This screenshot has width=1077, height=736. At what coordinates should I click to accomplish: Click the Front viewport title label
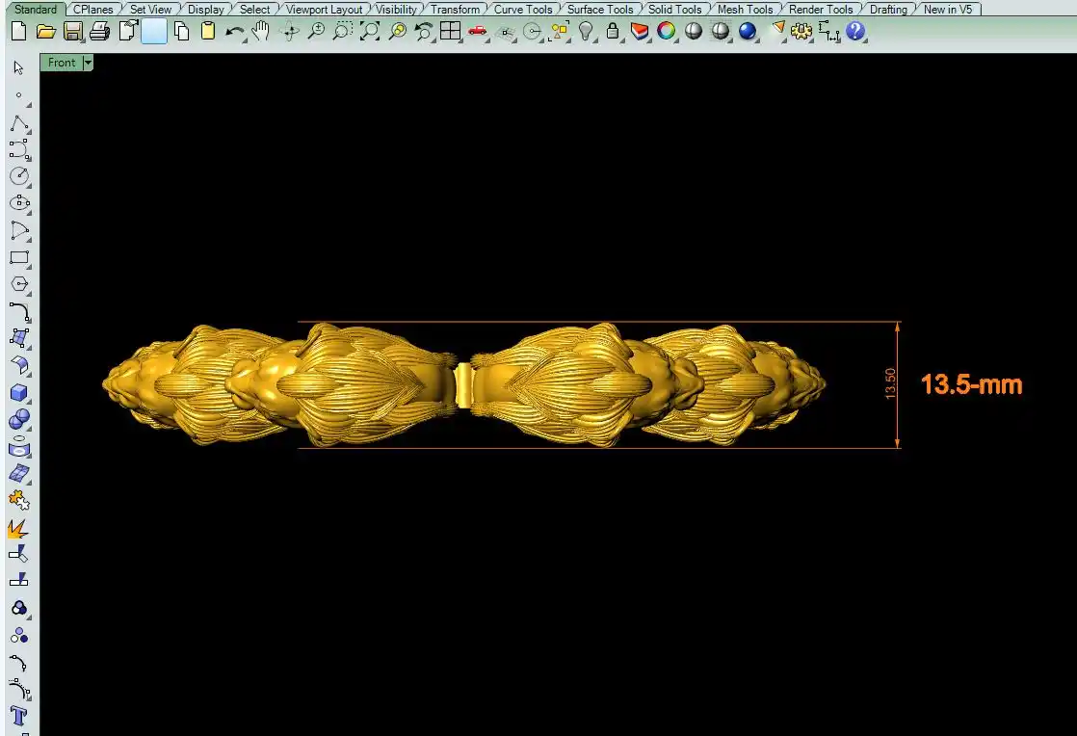pos(62,63)
